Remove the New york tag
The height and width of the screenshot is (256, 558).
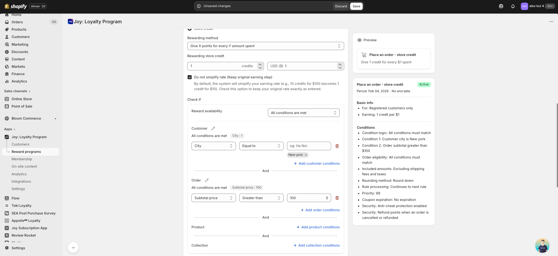306,155
